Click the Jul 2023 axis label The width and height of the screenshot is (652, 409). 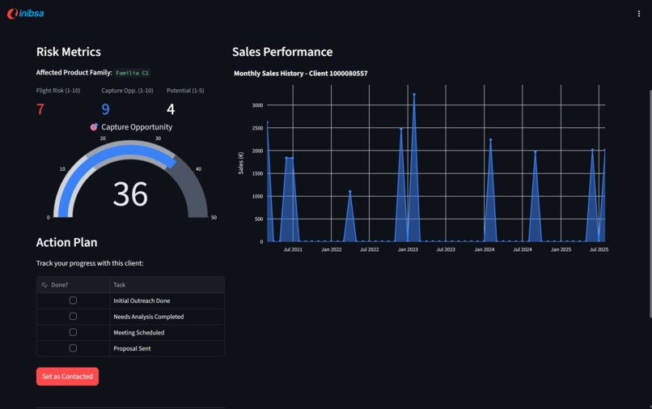tap(446, 249)
